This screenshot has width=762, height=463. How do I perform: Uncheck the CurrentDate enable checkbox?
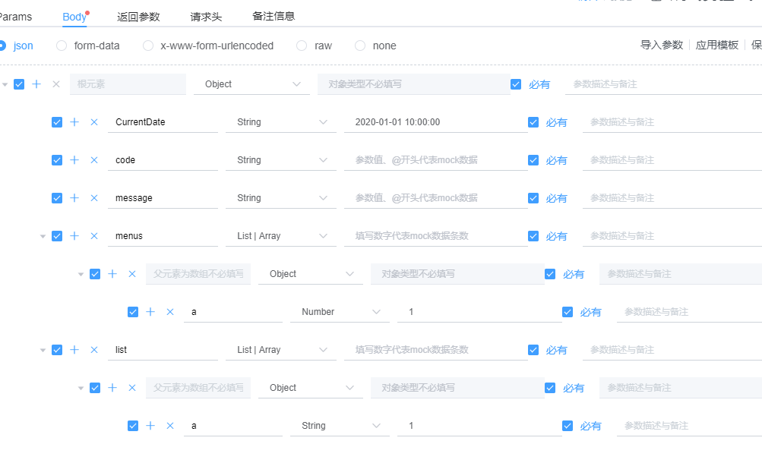click(x=56, y=121)
